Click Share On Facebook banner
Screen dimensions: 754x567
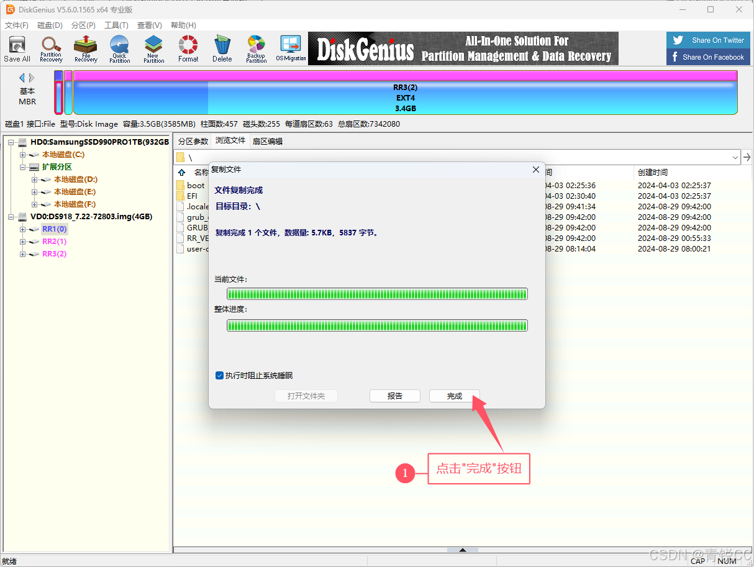click(x=707, y=57)
